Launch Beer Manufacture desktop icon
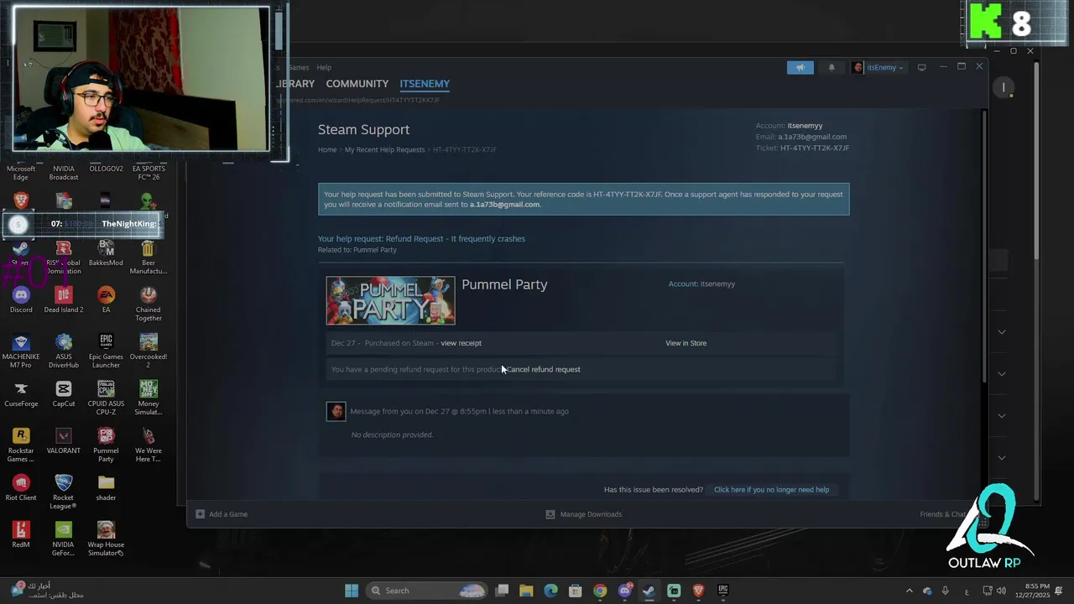This screenshot has width=1074, height=604. [x=149, y=257]
